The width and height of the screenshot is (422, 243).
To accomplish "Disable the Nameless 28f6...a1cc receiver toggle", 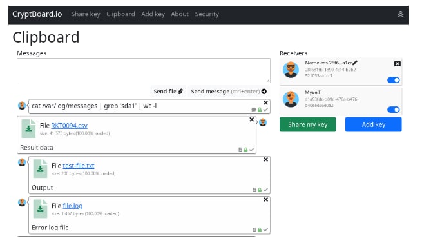I will 394,80.
